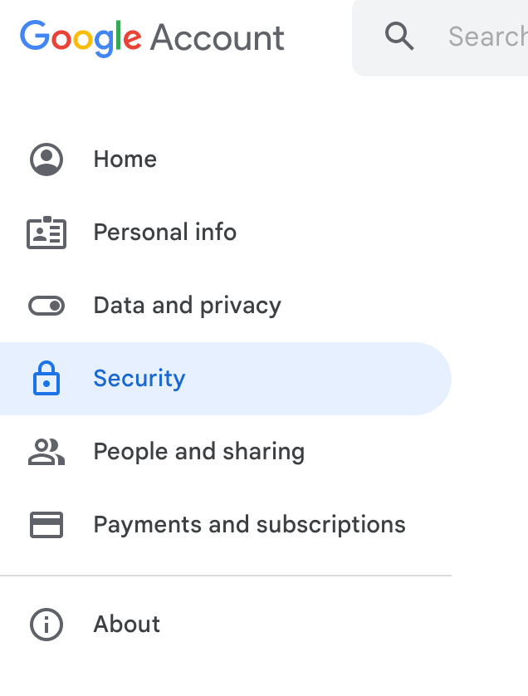Navigate to Payments and subscriptions label
The image size is (528, 696).
(249, 525)
